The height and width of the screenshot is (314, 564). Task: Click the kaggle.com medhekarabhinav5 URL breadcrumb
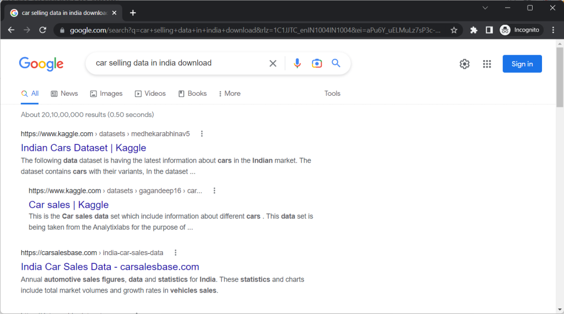pos(105,134)
